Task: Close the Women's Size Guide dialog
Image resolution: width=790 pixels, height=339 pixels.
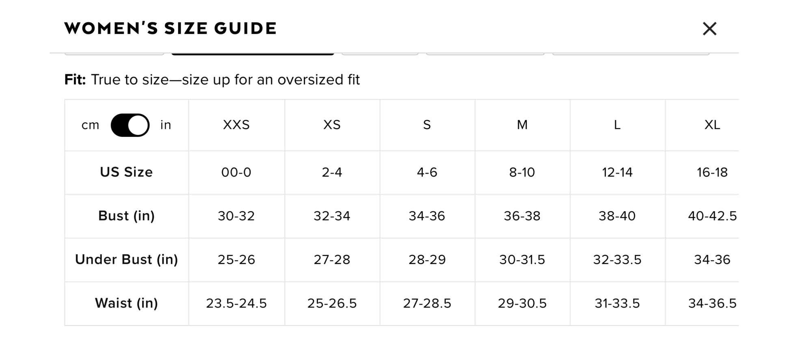Action: pos(709,29)
